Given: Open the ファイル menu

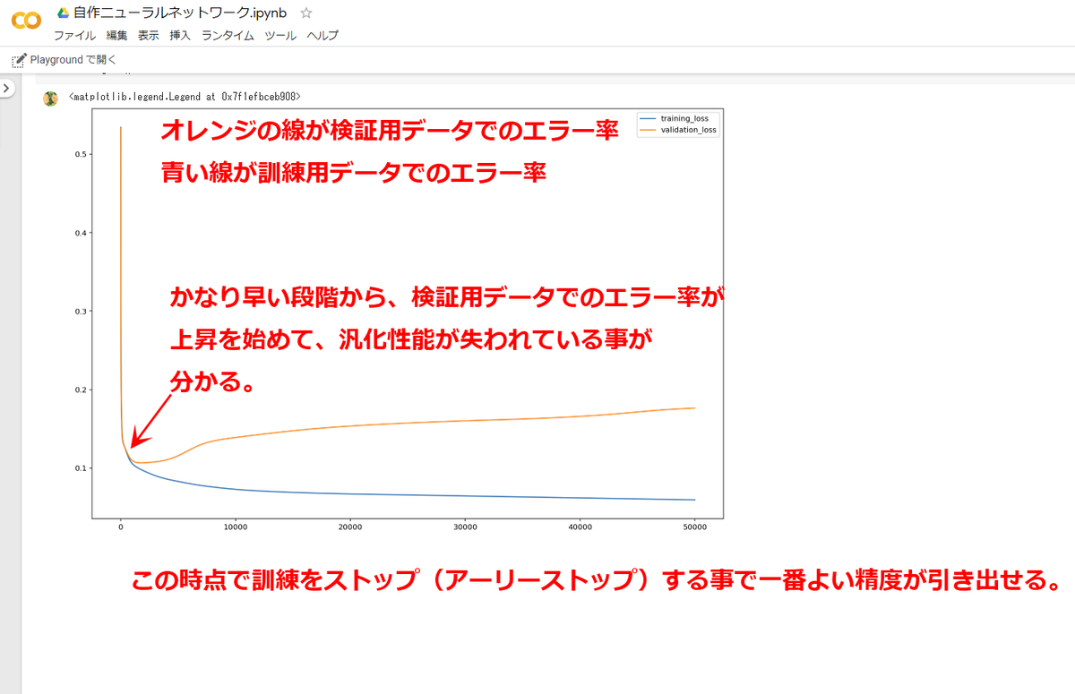Looking at the screenshot, I should coord(74,36).
